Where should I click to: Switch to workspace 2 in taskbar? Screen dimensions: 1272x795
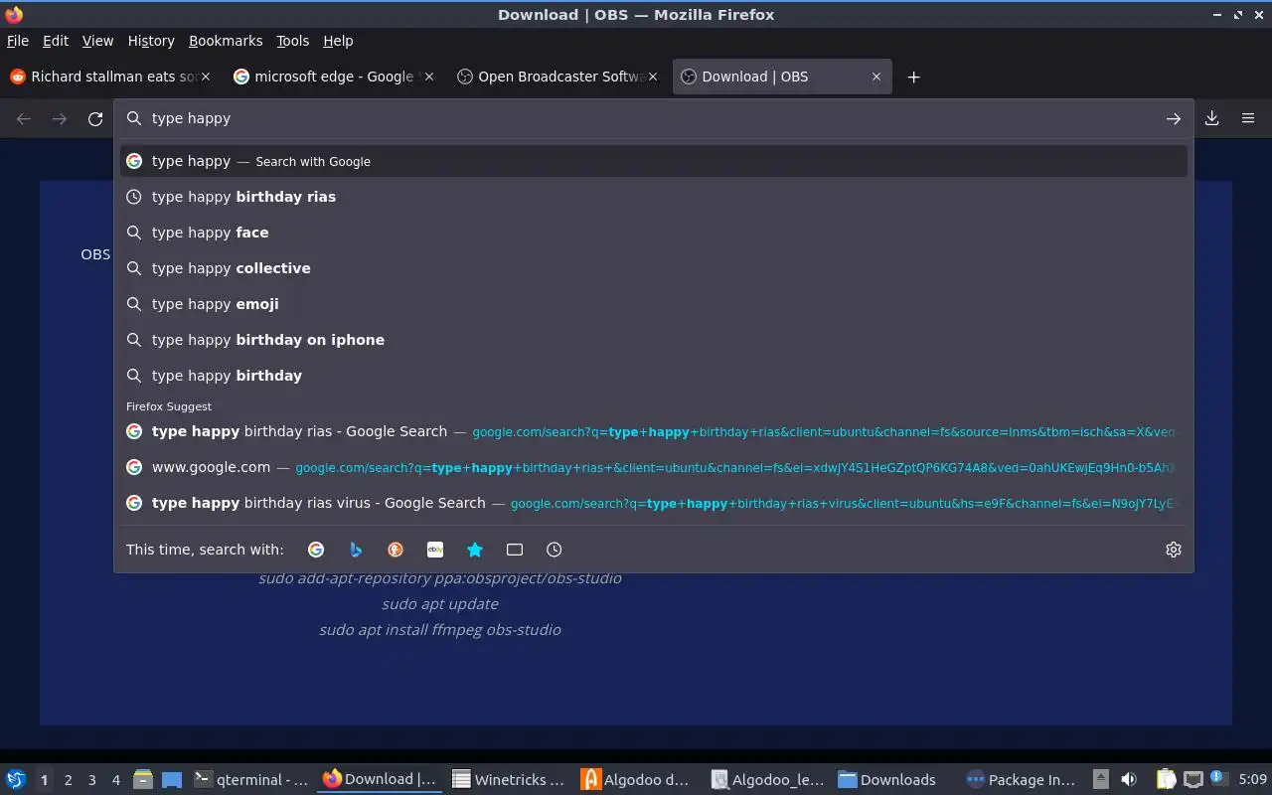point(69,780)
